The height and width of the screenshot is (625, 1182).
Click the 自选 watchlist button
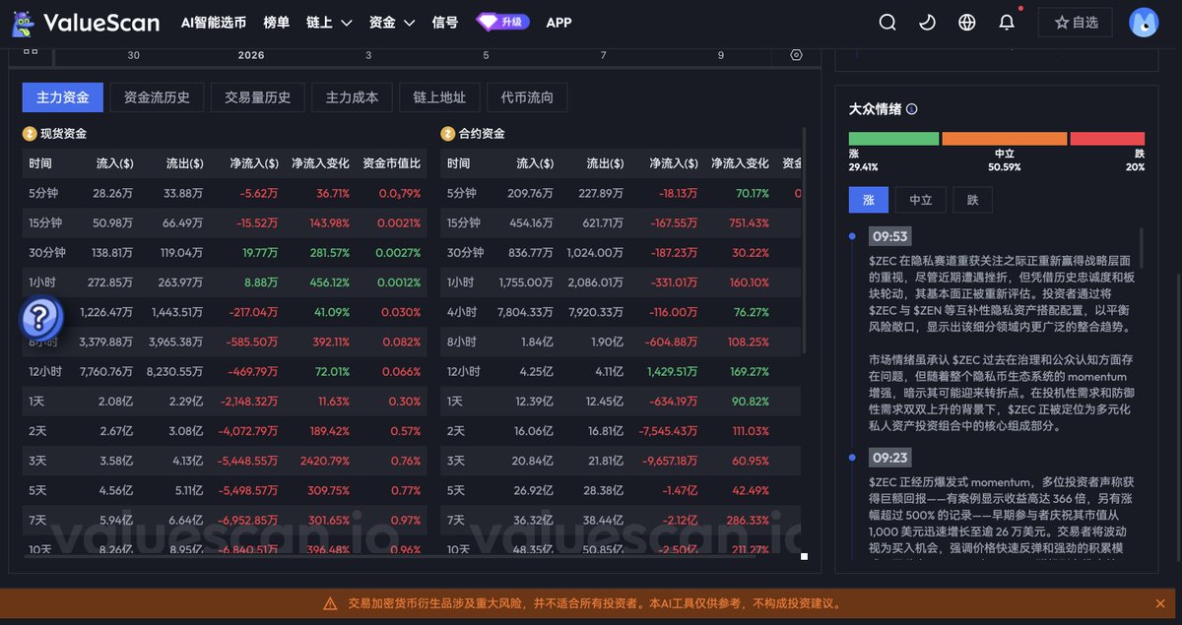[x=1076, y=23]
